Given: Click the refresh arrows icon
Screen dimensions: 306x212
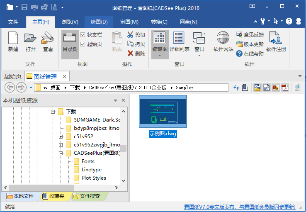Looking at the screenshot, I should [236, 88].
